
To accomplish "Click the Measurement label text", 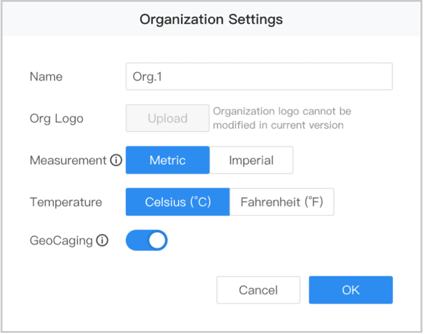I will pos(68,161).
